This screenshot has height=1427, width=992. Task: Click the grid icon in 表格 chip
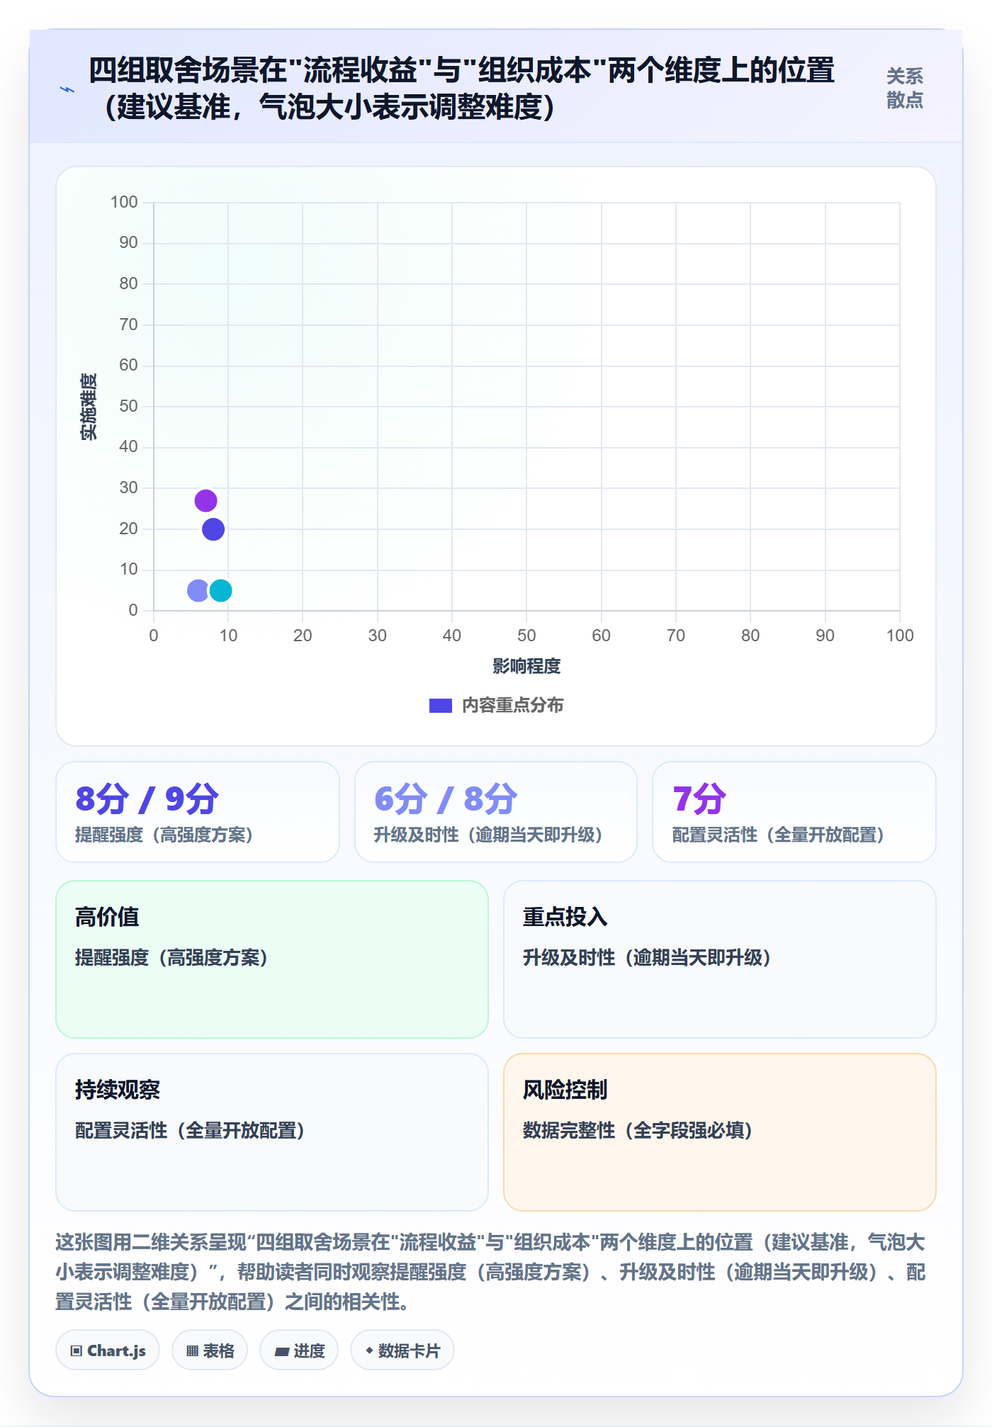point(192,1351)
